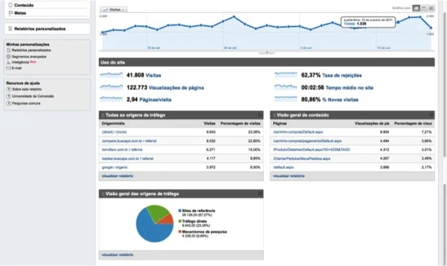
Task: Click the help icon beside Universidade de Conversão
Action: [9, 97]
